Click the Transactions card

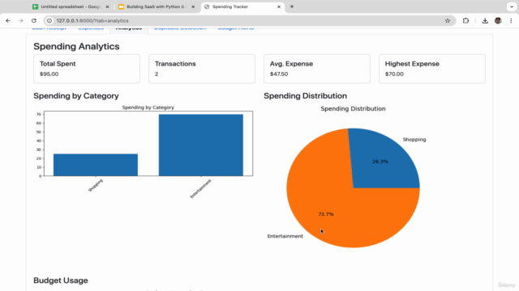(202, 69)
